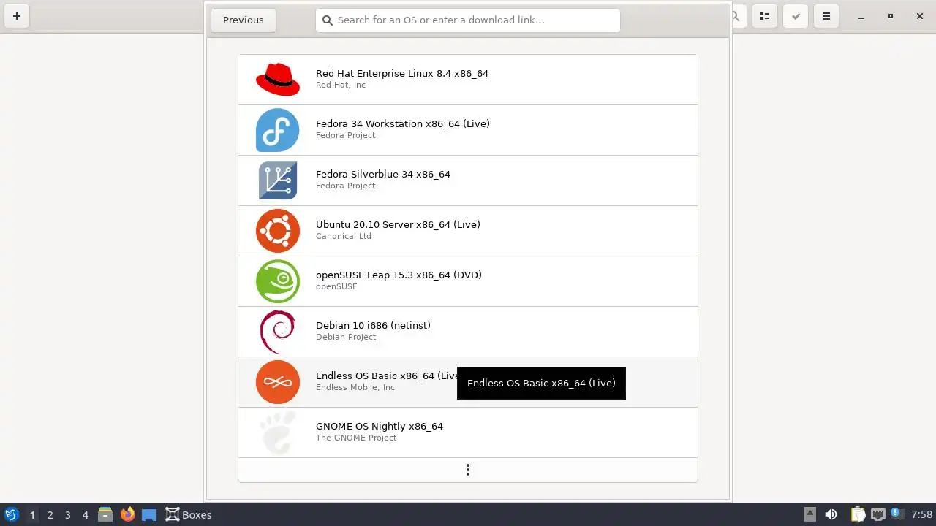Launch the file manager from the taskbar
936x526 pixels.
pyautogui.click(x=105, y=515)
